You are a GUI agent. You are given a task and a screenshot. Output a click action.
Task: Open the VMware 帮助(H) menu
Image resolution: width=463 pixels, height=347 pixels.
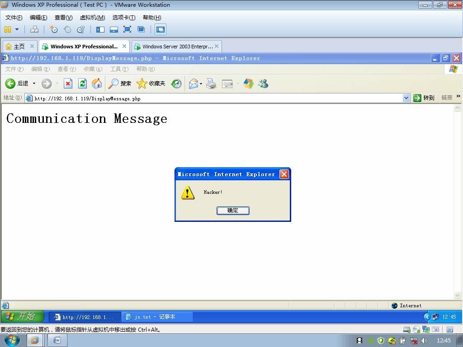(x=152, y=18)
